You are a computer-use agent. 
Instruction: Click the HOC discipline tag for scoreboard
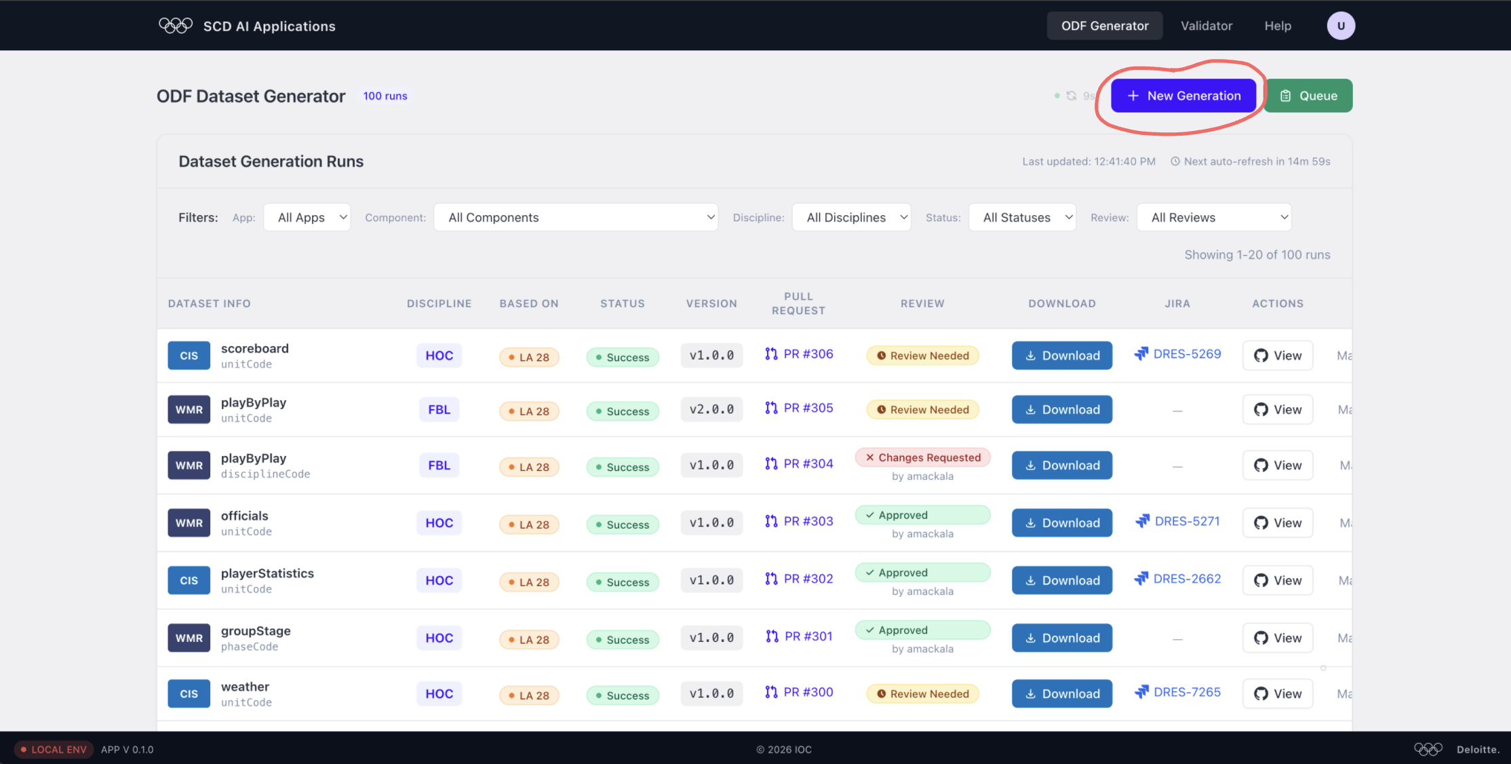pos(439,356)
